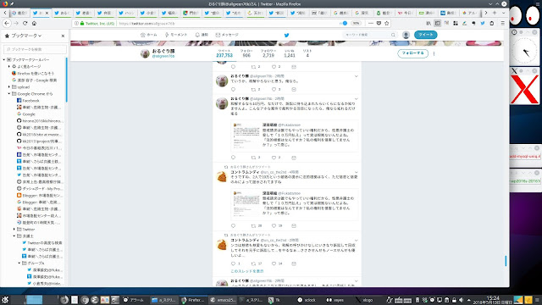
Task: Click the volume icon in the system tray
Action: point(461,300)
